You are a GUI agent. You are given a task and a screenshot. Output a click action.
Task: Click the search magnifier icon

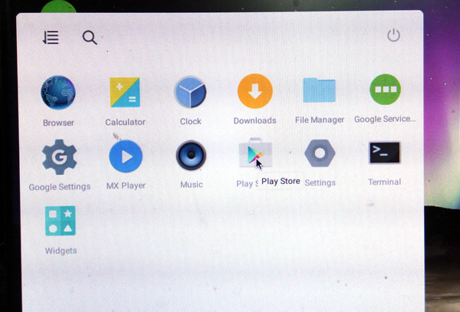tap(90, 38)
